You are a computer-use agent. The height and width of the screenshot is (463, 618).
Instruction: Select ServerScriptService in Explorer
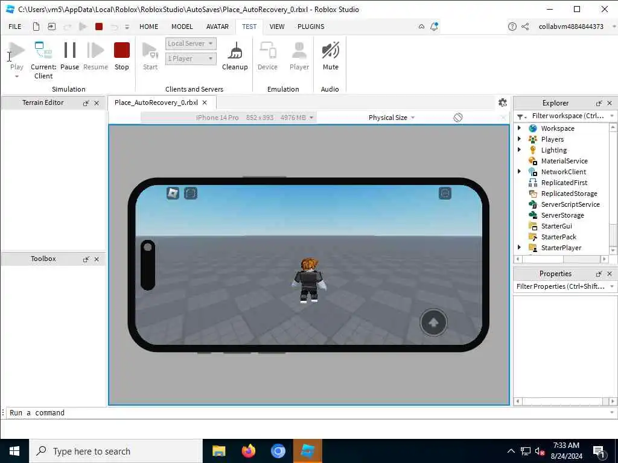click(x=570, y=204)
